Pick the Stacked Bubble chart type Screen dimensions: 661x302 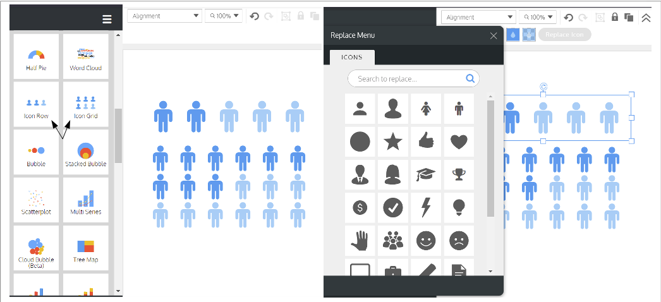click(x=85, y=152)
